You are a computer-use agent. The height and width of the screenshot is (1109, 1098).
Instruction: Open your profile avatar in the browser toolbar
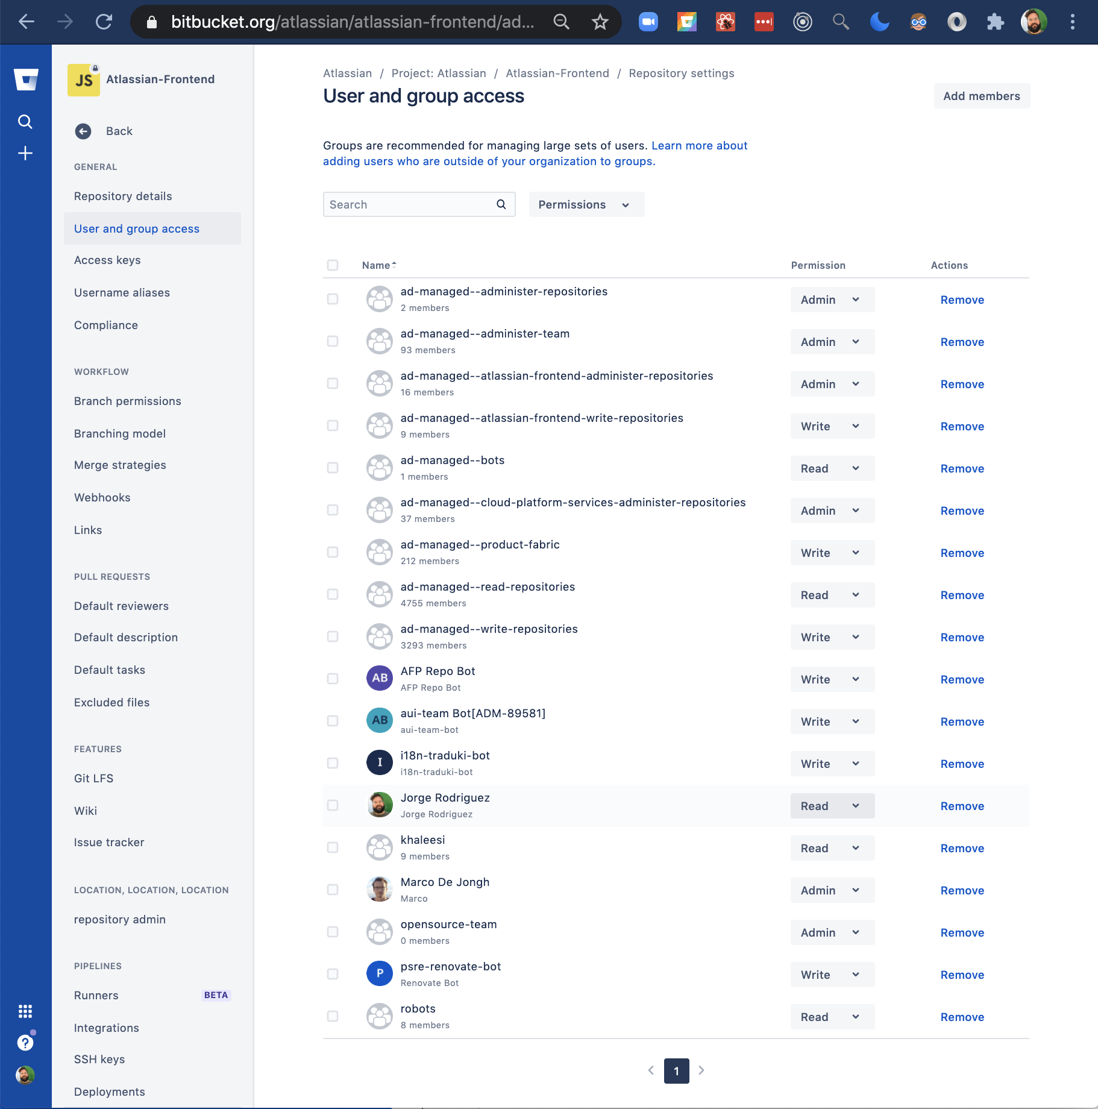1035,22
